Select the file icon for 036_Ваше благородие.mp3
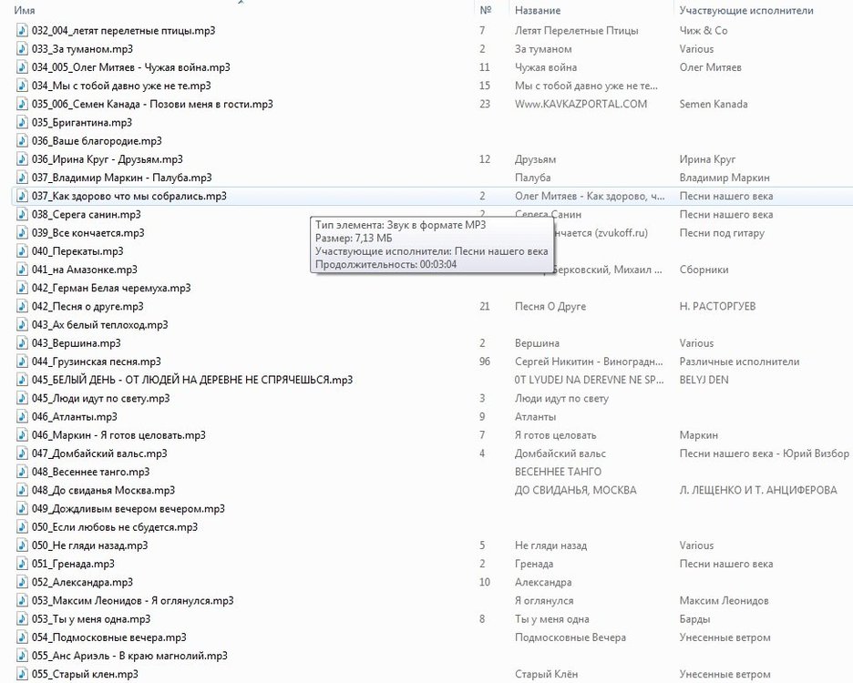 (23, 141)
